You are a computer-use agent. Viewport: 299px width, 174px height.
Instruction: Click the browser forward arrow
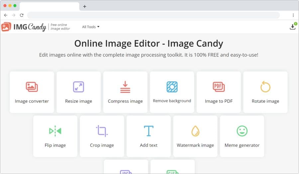[14, 15]
